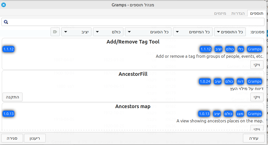Open the כל התוספים filter dropdown

230,32
